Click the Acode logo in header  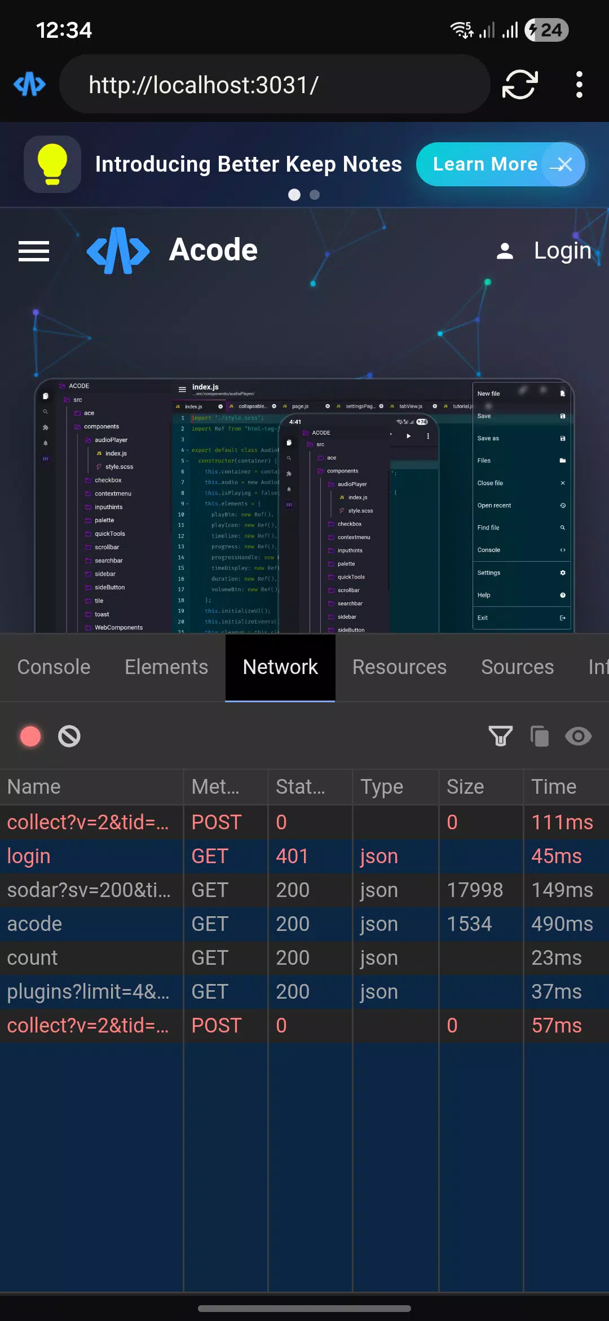118,250
